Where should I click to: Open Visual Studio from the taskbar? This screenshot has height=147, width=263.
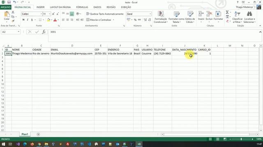pos(18,144)
